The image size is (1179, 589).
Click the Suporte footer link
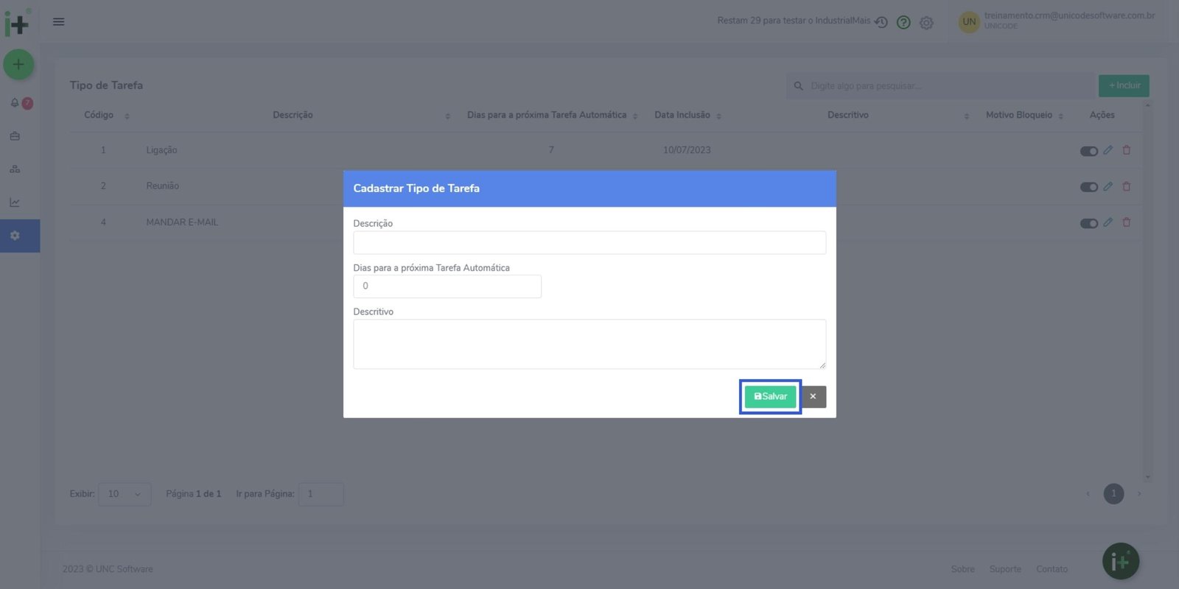tap(1005, 569)
